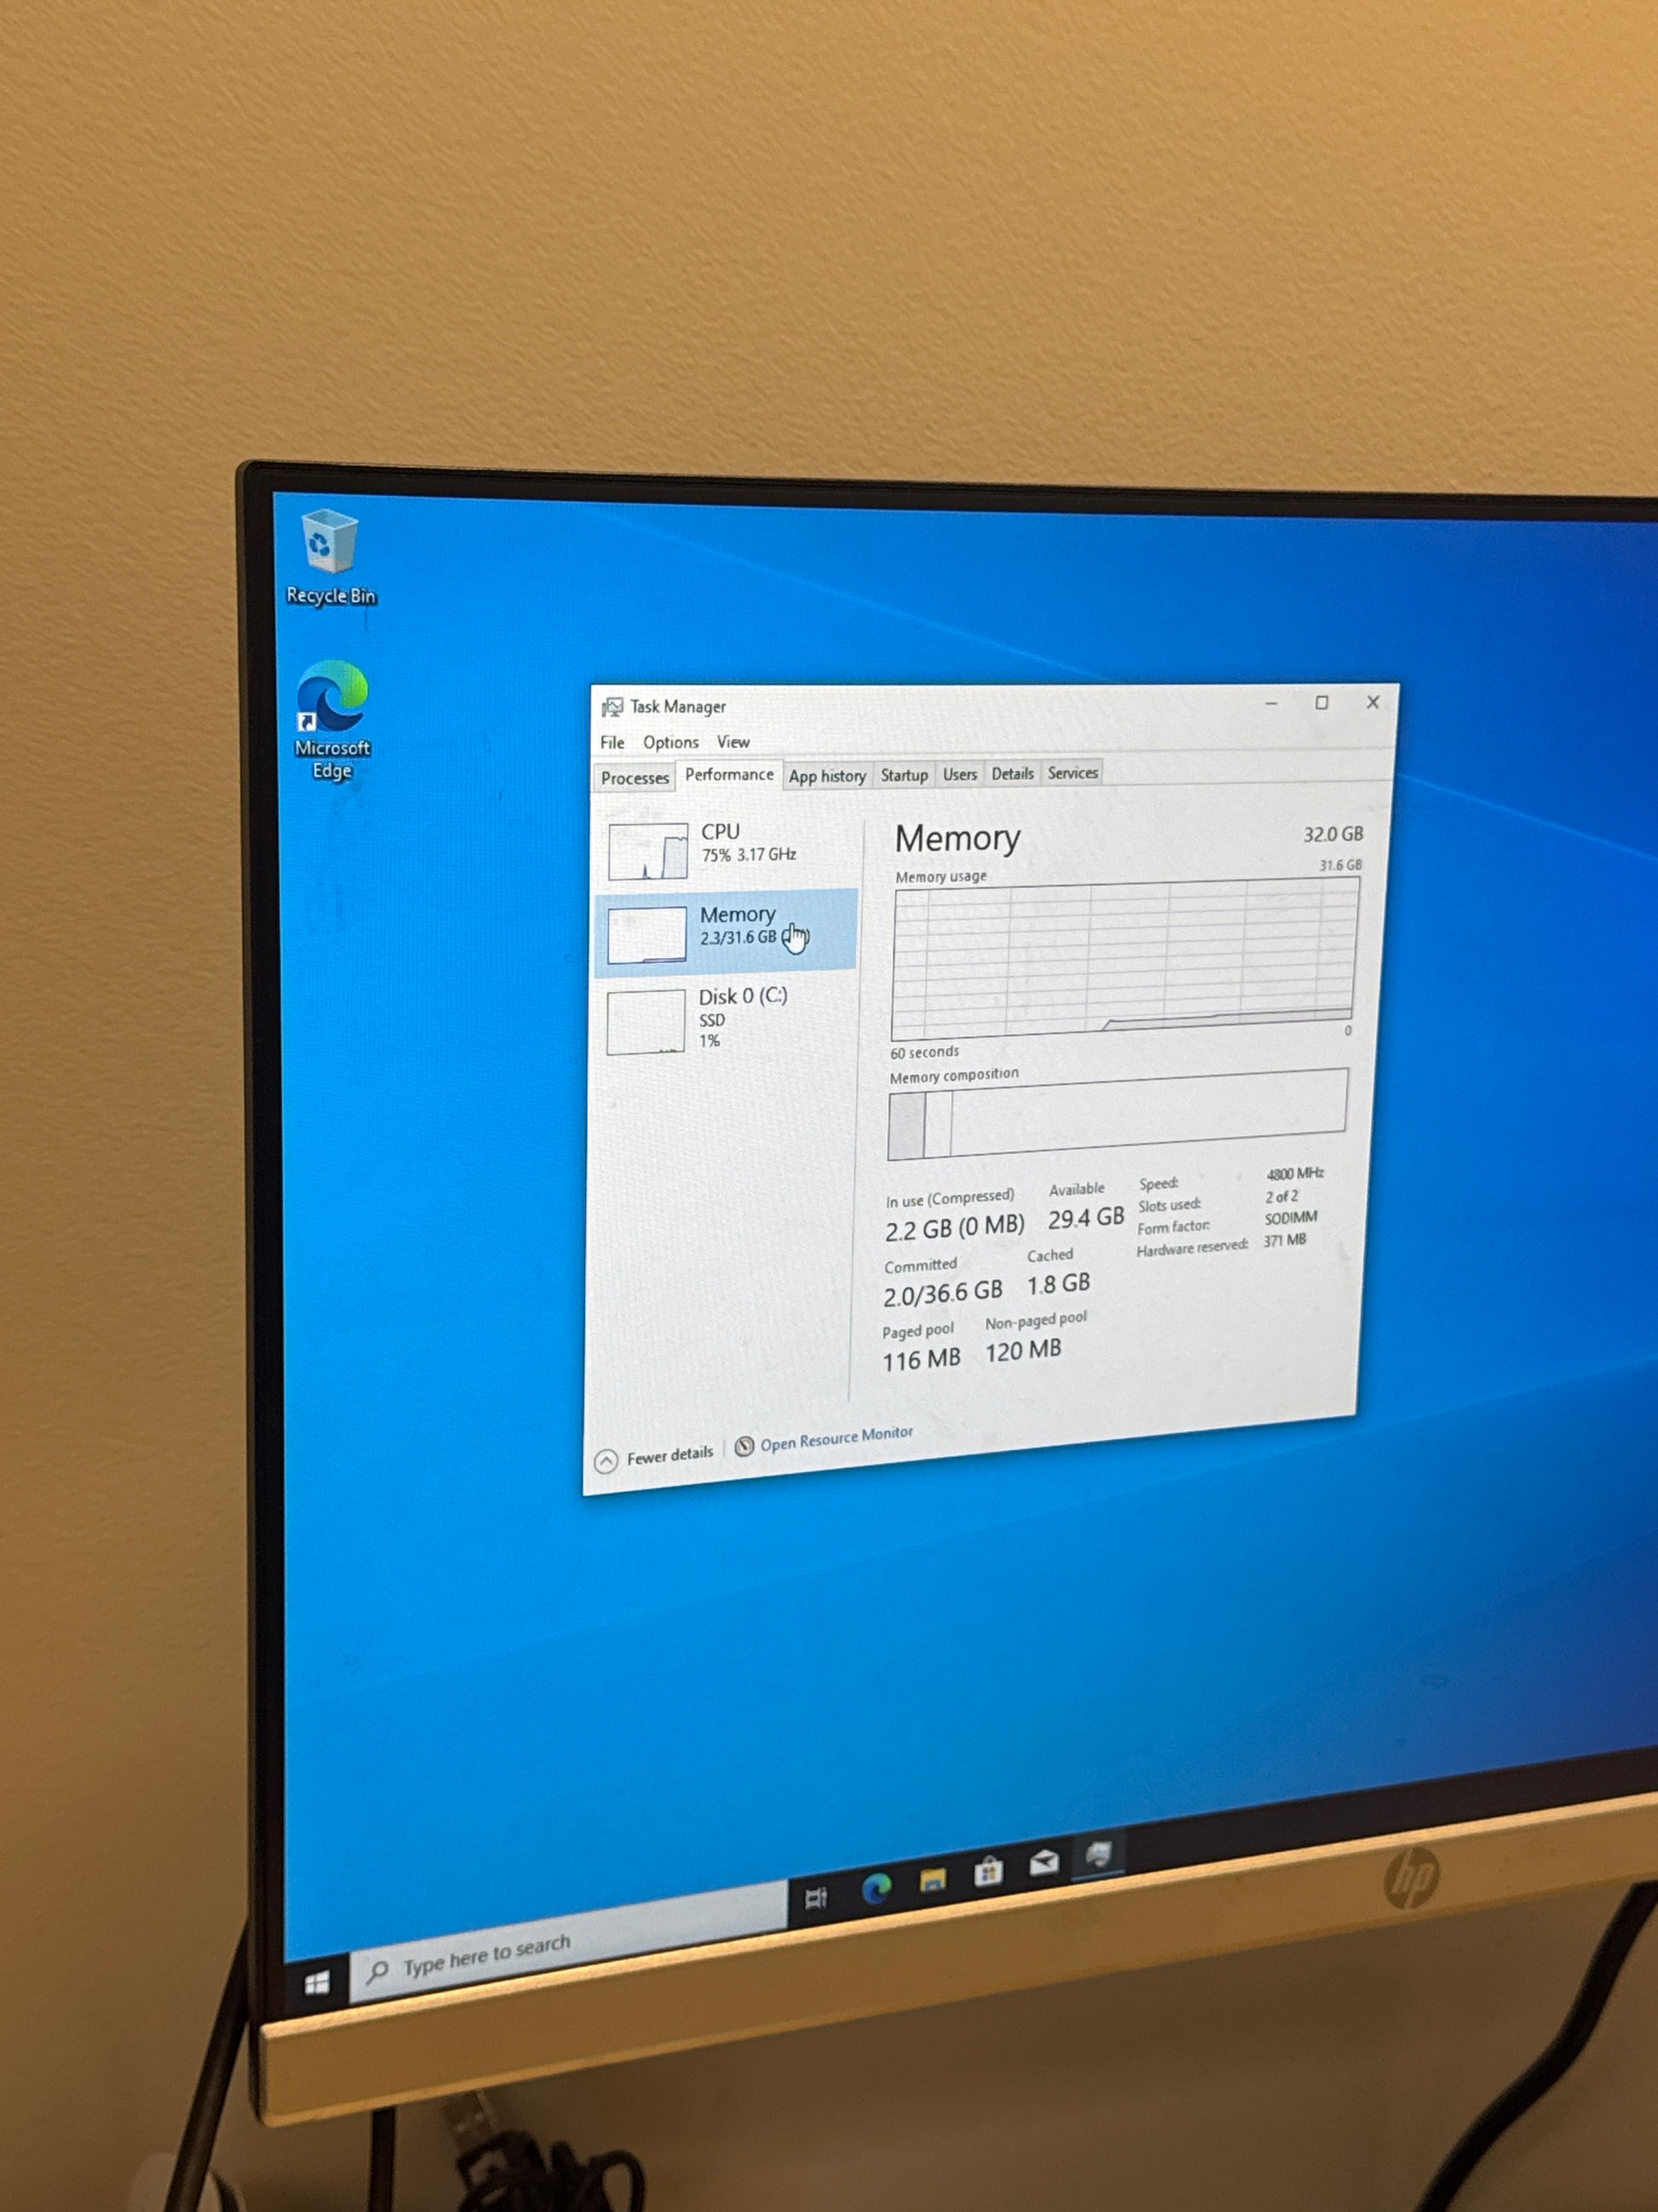This screenshot has height=2212, width=1658.
Task: Open Microsoft Store taskbar icon
Action: (x=988, y=1871)
